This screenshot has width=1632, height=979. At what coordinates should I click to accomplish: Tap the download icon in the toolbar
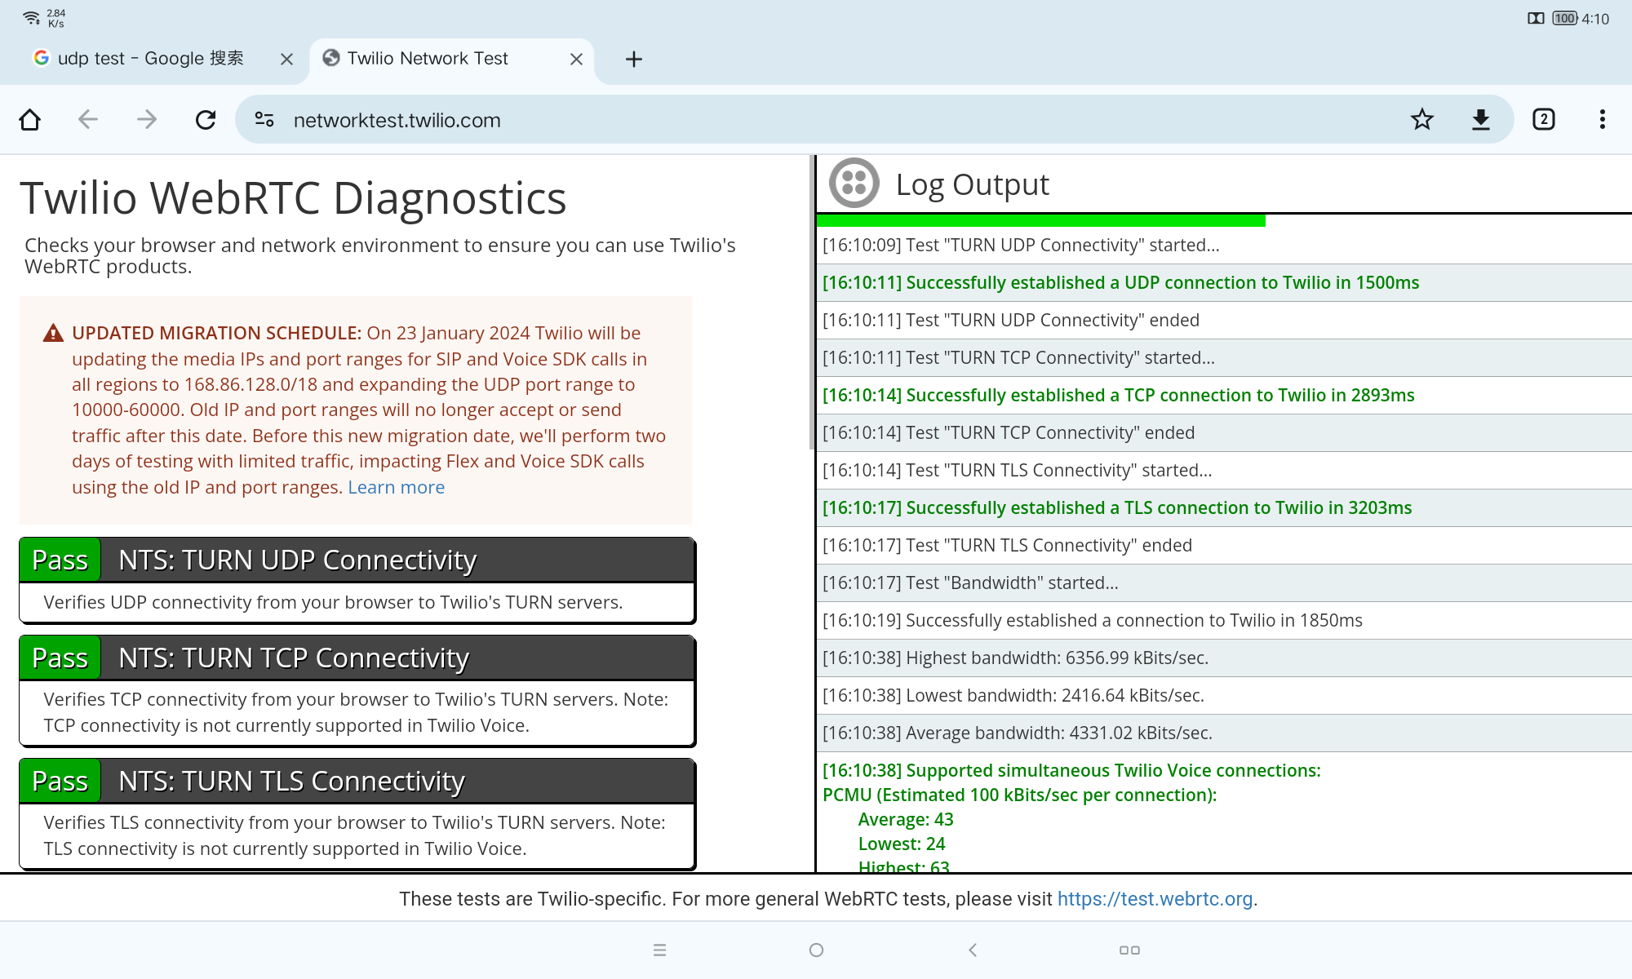click(1480, 120)
